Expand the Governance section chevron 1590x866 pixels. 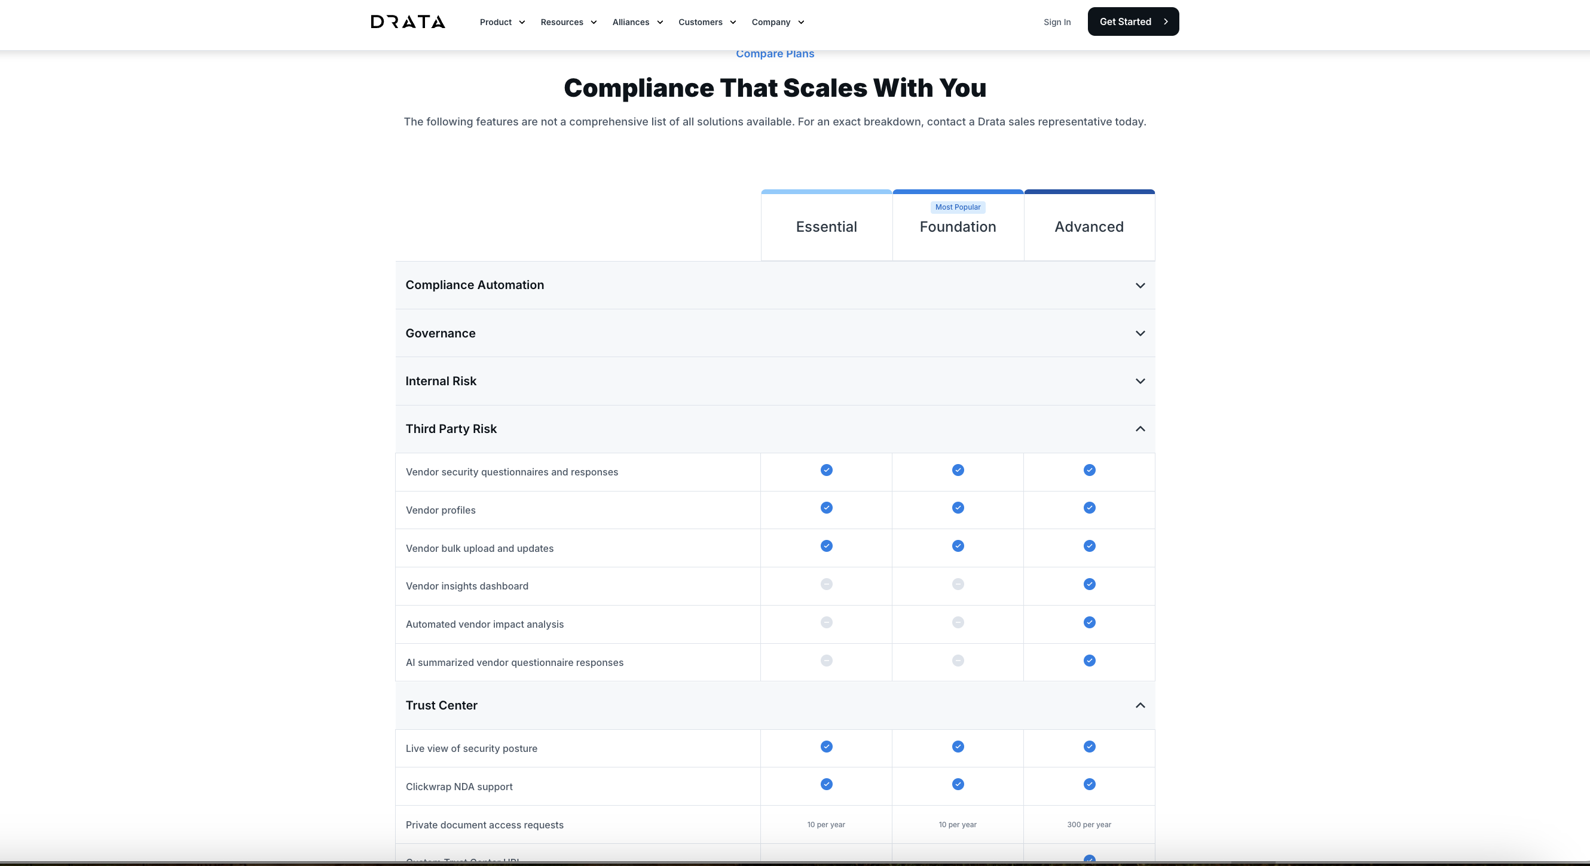click(1139, 333)
